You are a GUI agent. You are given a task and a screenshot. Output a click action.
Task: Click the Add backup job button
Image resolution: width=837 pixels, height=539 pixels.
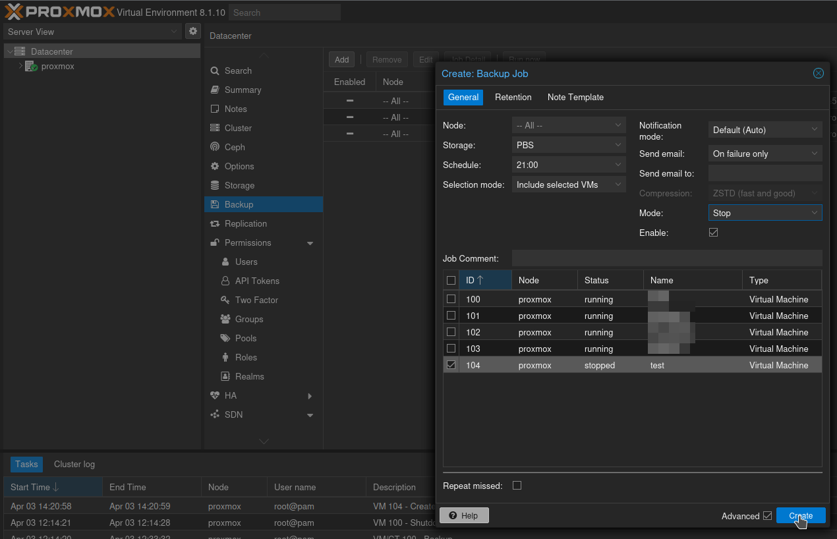pos(342,59)
